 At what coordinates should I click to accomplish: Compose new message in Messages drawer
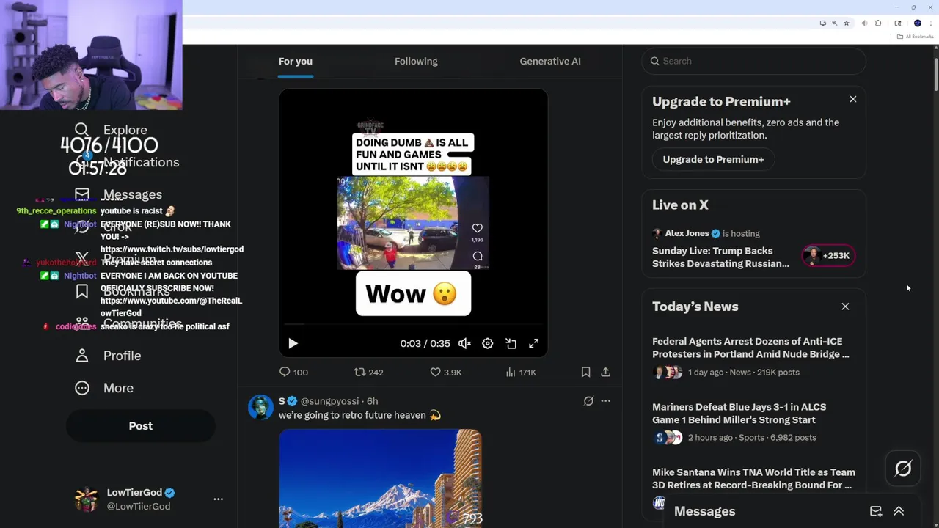pos(876,511)
